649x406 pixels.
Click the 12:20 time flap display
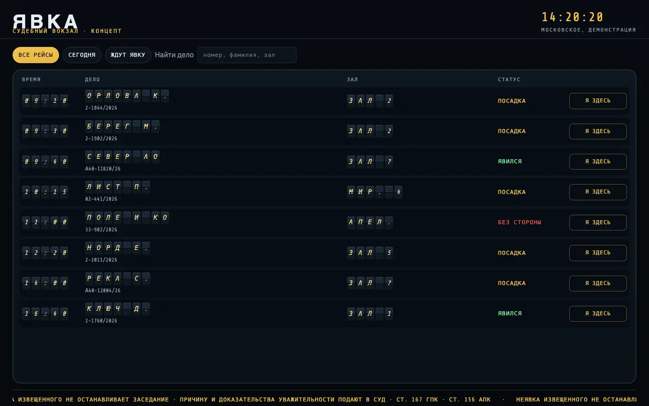[45, 253]
